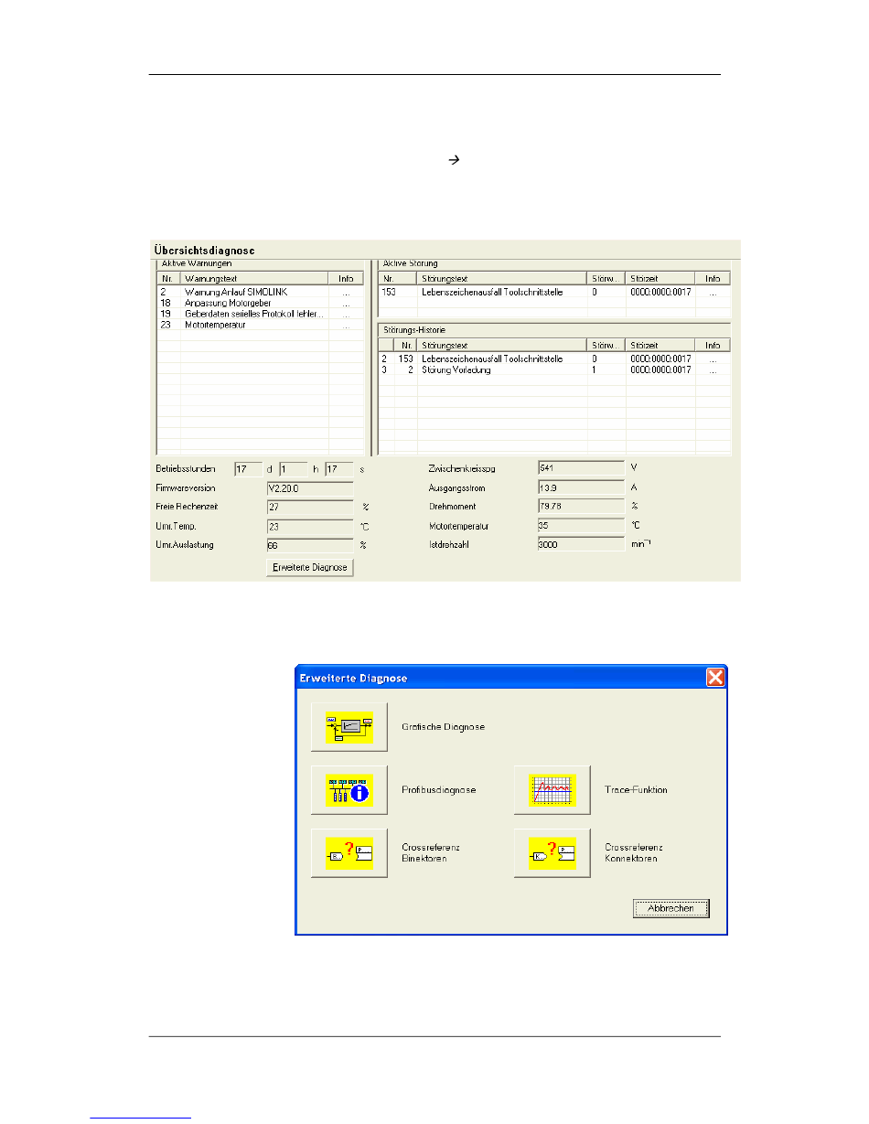Click the Umr.Temp. value field
Image resolution: width=869 pixels, height=1124 pixels.
[309, 526]
